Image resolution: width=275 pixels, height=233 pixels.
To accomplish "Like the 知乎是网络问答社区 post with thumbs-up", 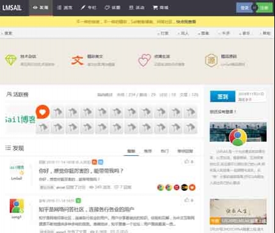I will 189,200.
